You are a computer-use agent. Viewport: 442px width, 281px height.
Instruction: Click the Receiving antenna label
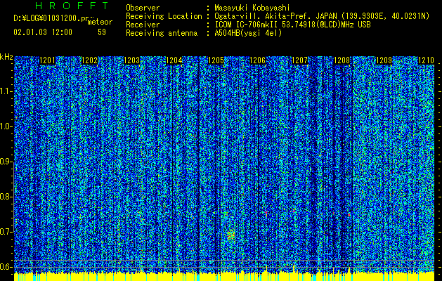pyautogui.click(x=162, y=33)
